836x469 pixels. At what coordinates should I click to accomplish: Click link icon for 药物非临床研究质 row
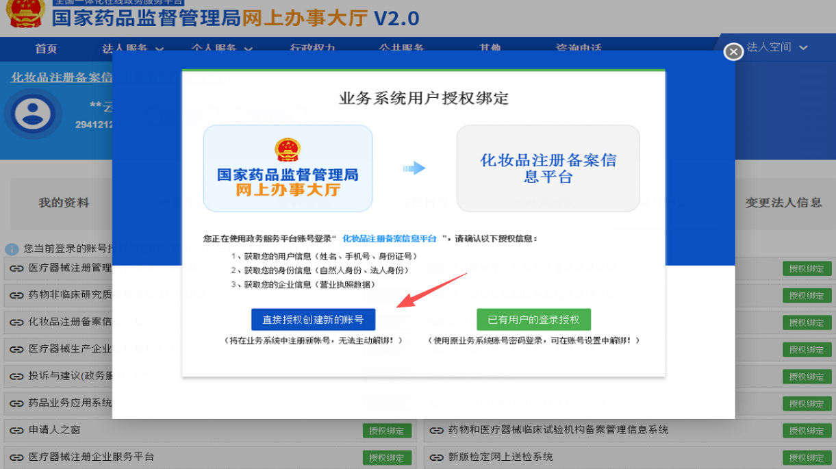pos(16,295)
